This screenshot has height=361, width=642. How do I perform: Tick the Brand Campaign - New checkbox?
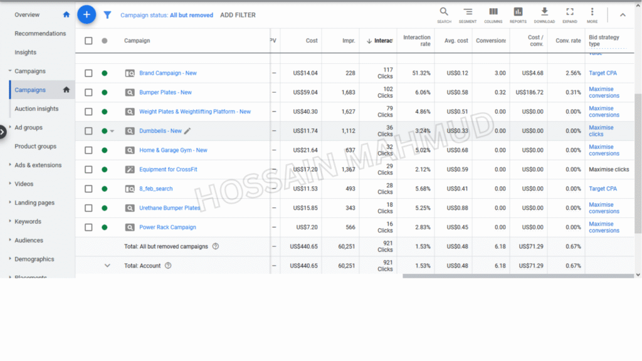[88, 73]
